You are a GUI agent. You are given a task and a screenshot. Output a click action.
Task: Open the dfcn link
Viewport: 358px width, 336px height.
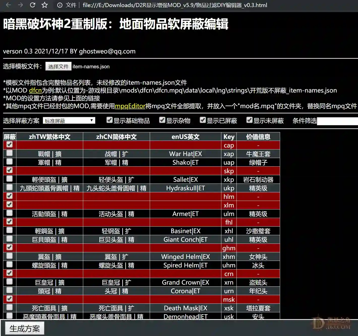(x=35, y=90)
